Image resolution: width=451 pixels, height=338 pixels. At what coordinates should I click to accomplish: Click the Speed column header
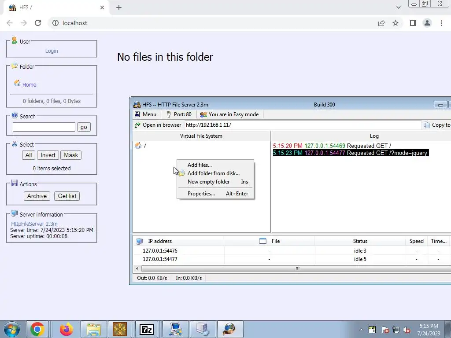tap(417, 241)
